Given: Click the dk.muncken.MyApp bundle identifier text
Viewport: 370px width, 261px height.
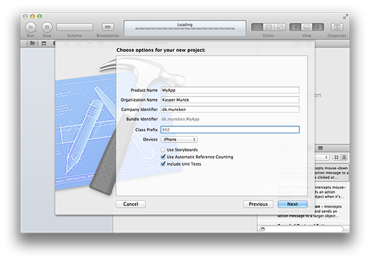Looking at the screenshot, I should coord(180,119).
